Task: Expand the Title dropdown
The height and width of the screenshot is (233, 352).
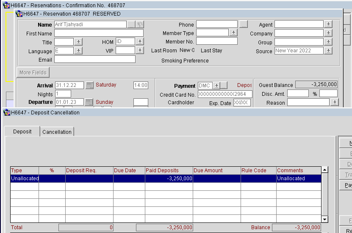Action: (78, 42)
